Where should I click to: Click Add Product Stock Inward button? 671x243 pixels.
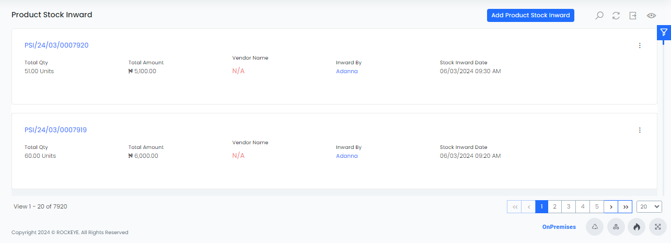point(530,15)
